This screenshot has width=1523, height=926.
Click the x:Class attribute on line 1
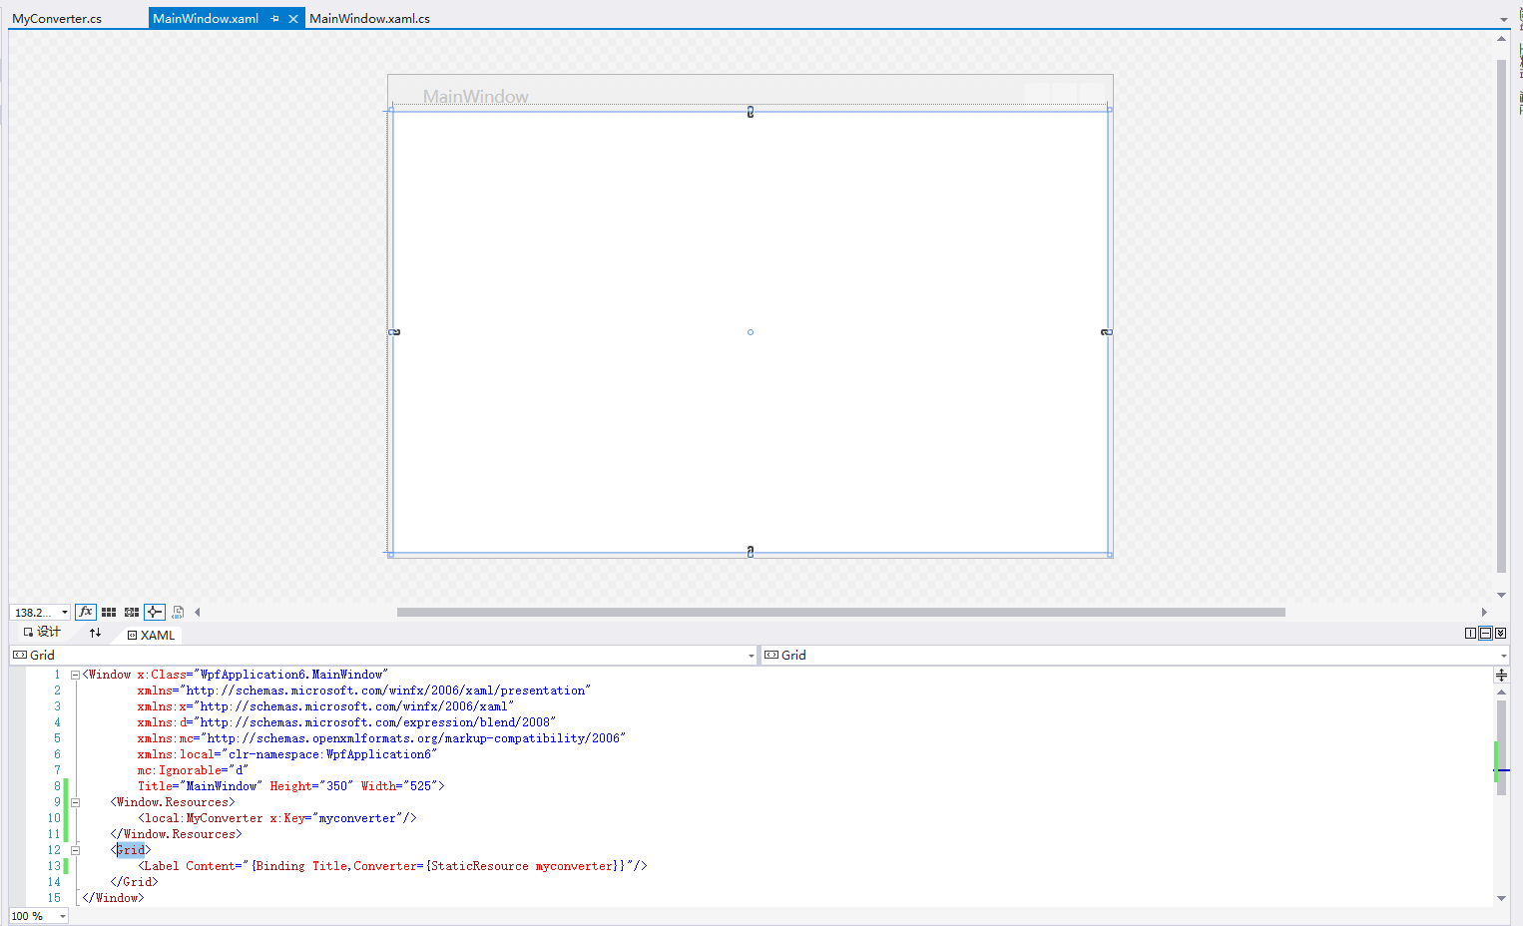[262, 675]
